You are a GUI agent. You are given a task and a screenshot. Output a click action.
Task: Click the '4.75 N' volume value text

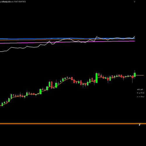140,93
